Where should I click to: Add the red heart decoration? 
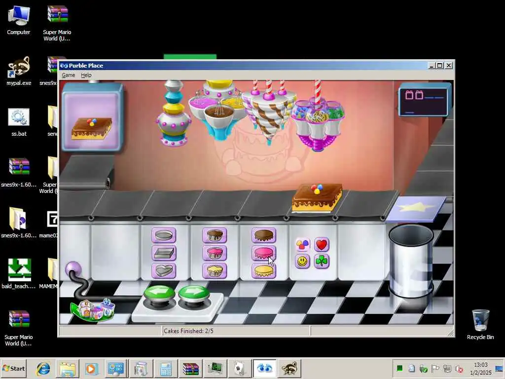(322, 245)
